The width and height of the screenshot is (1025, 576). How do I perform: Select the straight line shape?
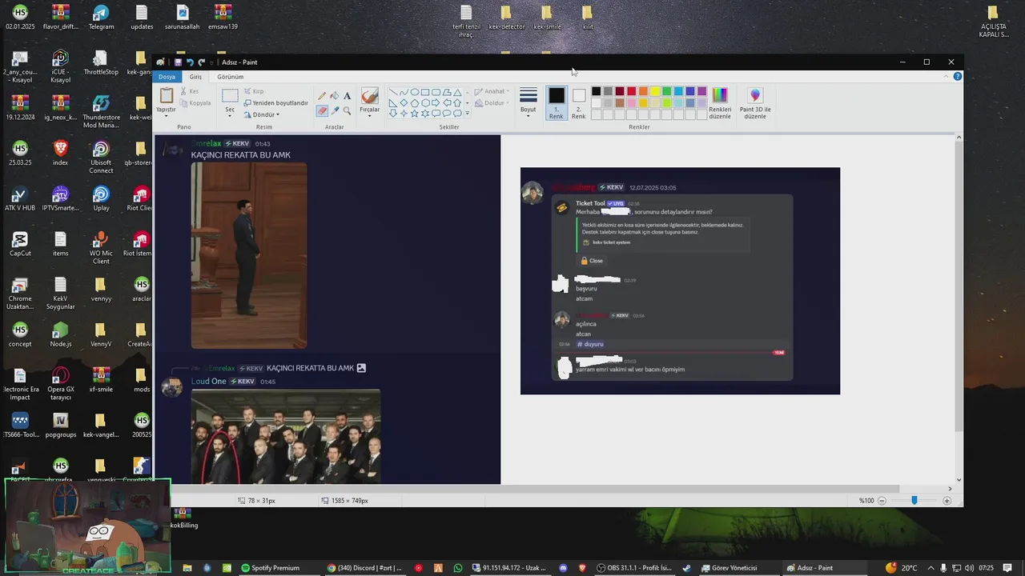[394, 92]
